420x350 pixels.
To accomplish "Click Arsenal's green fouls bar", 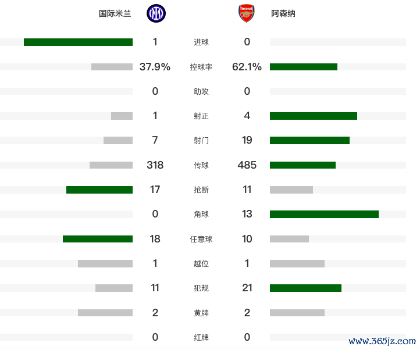I will (305, 288).
